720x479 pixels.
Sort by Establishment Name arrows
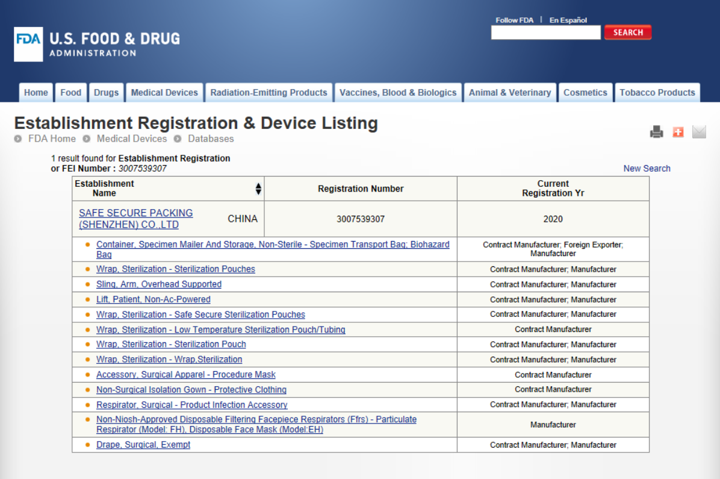pyautogui.click(x=258, y=189)
